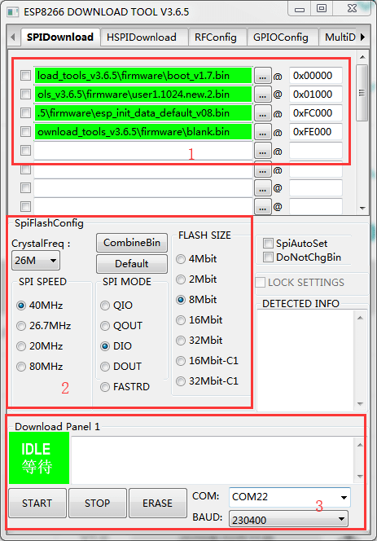Open file browser for esp_init_data_default_v08.bin row
Screen dimensions: 377x541
[x=263, y=113]
